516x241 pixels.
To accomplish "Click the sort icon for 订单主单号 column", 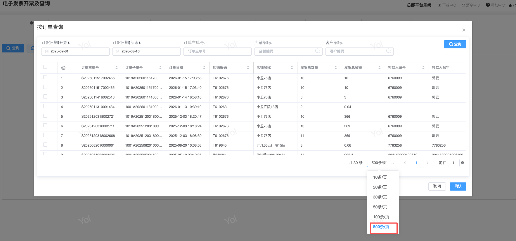I will (x=117, y=68).
